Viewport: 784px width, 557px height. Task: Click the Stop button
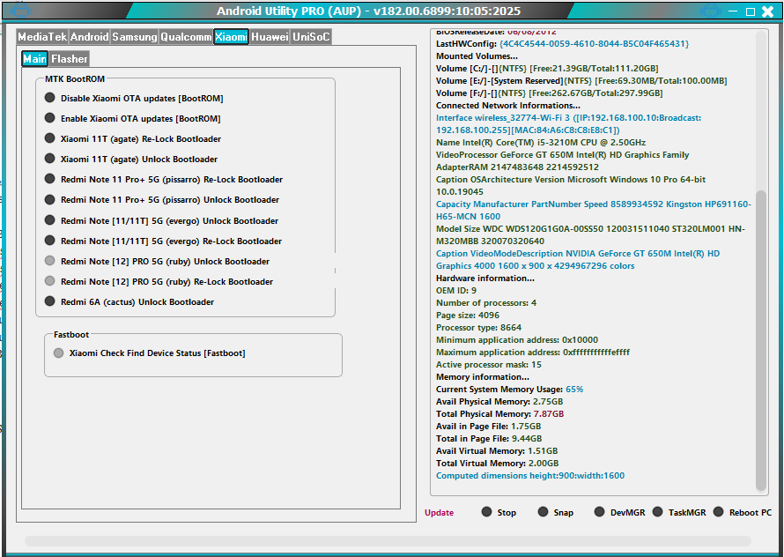499,512
